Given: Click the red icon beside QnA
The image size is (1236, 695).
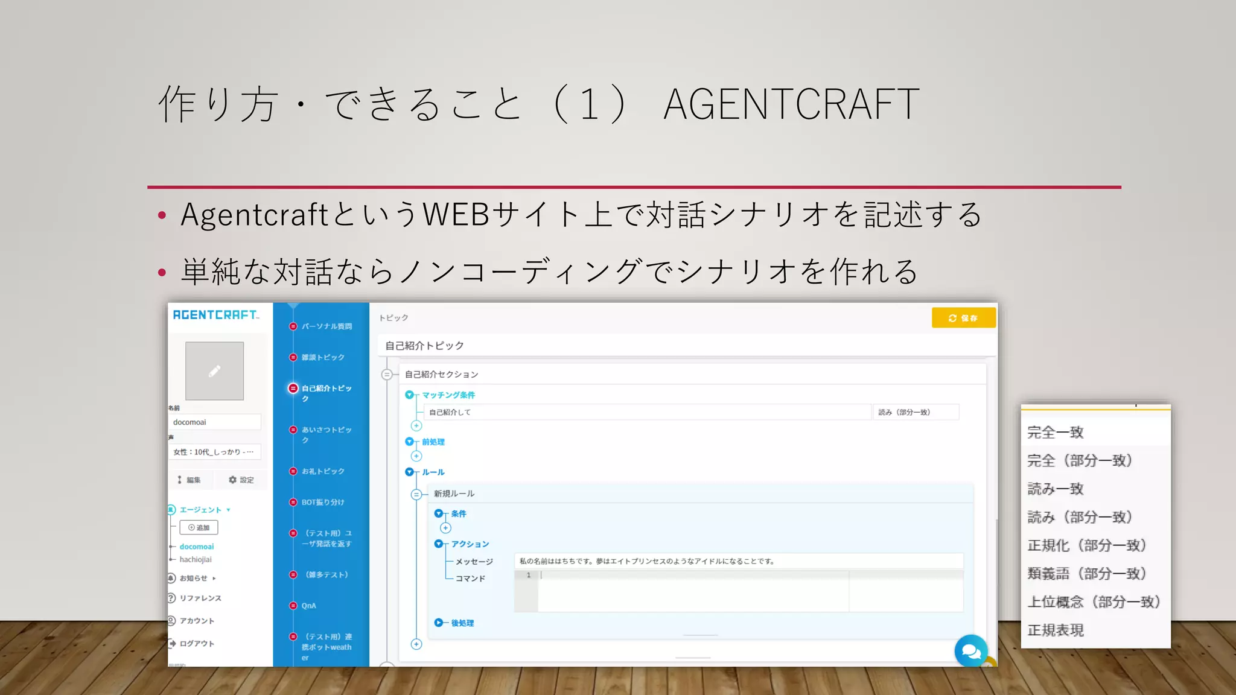Looking at the screenshot, I should click(x=293, y=606).
